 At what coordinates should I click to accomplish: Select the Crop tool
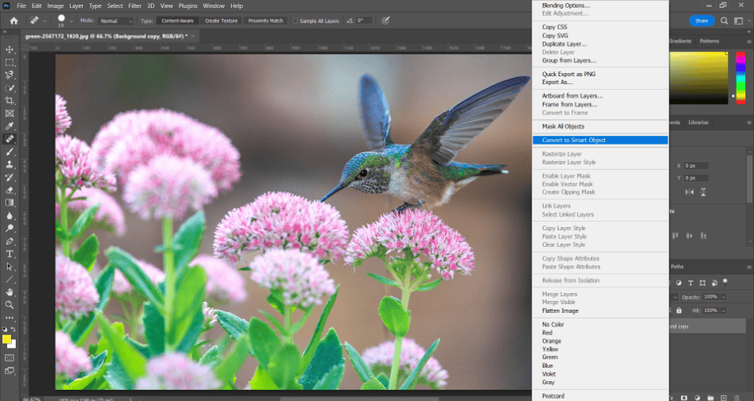[10, 101]
